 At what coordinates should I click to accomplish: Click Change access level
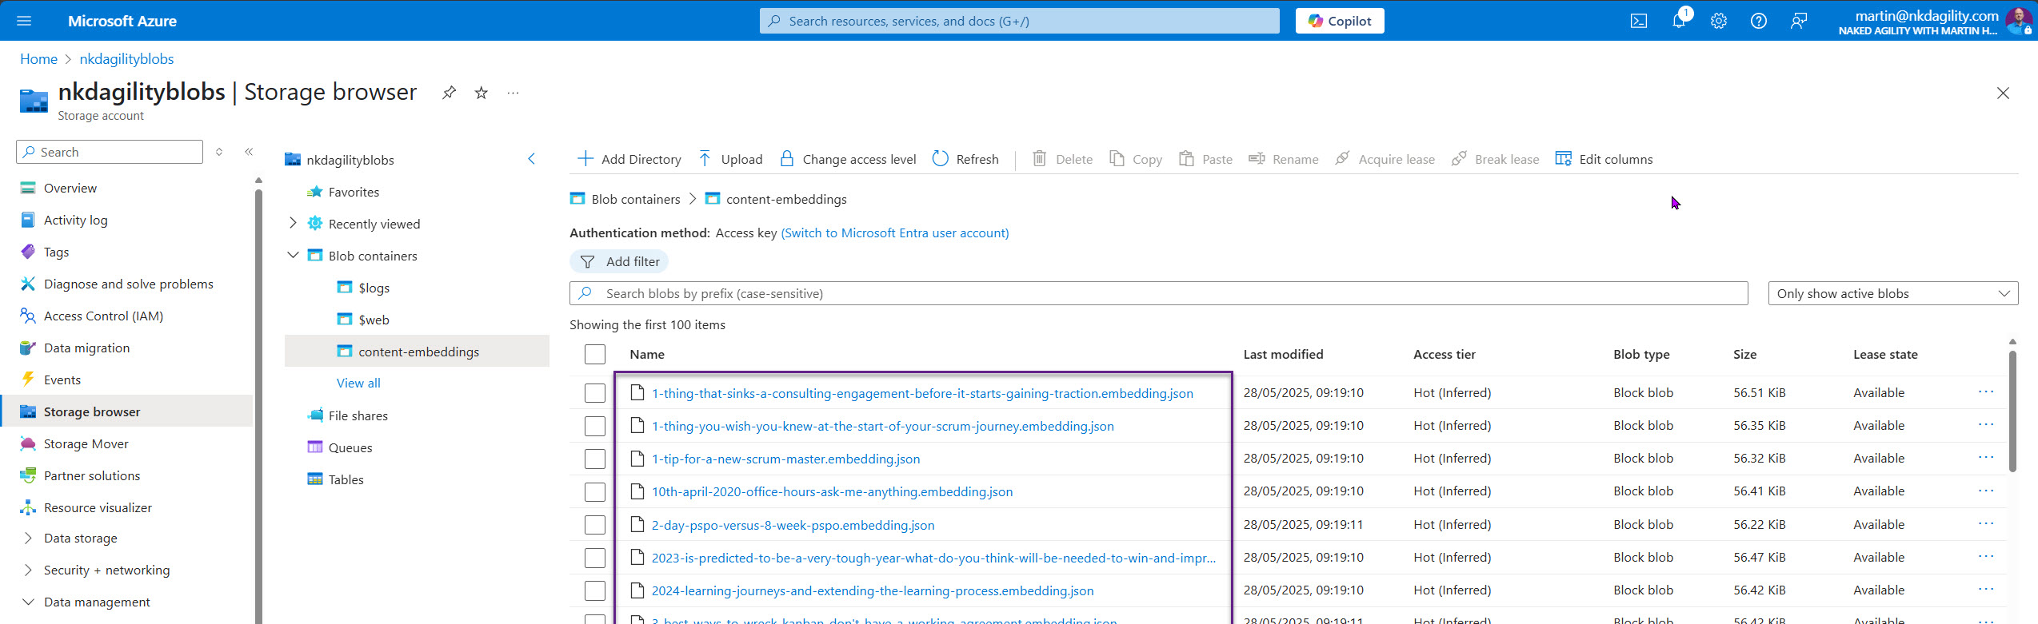click(x=848, y=159)
